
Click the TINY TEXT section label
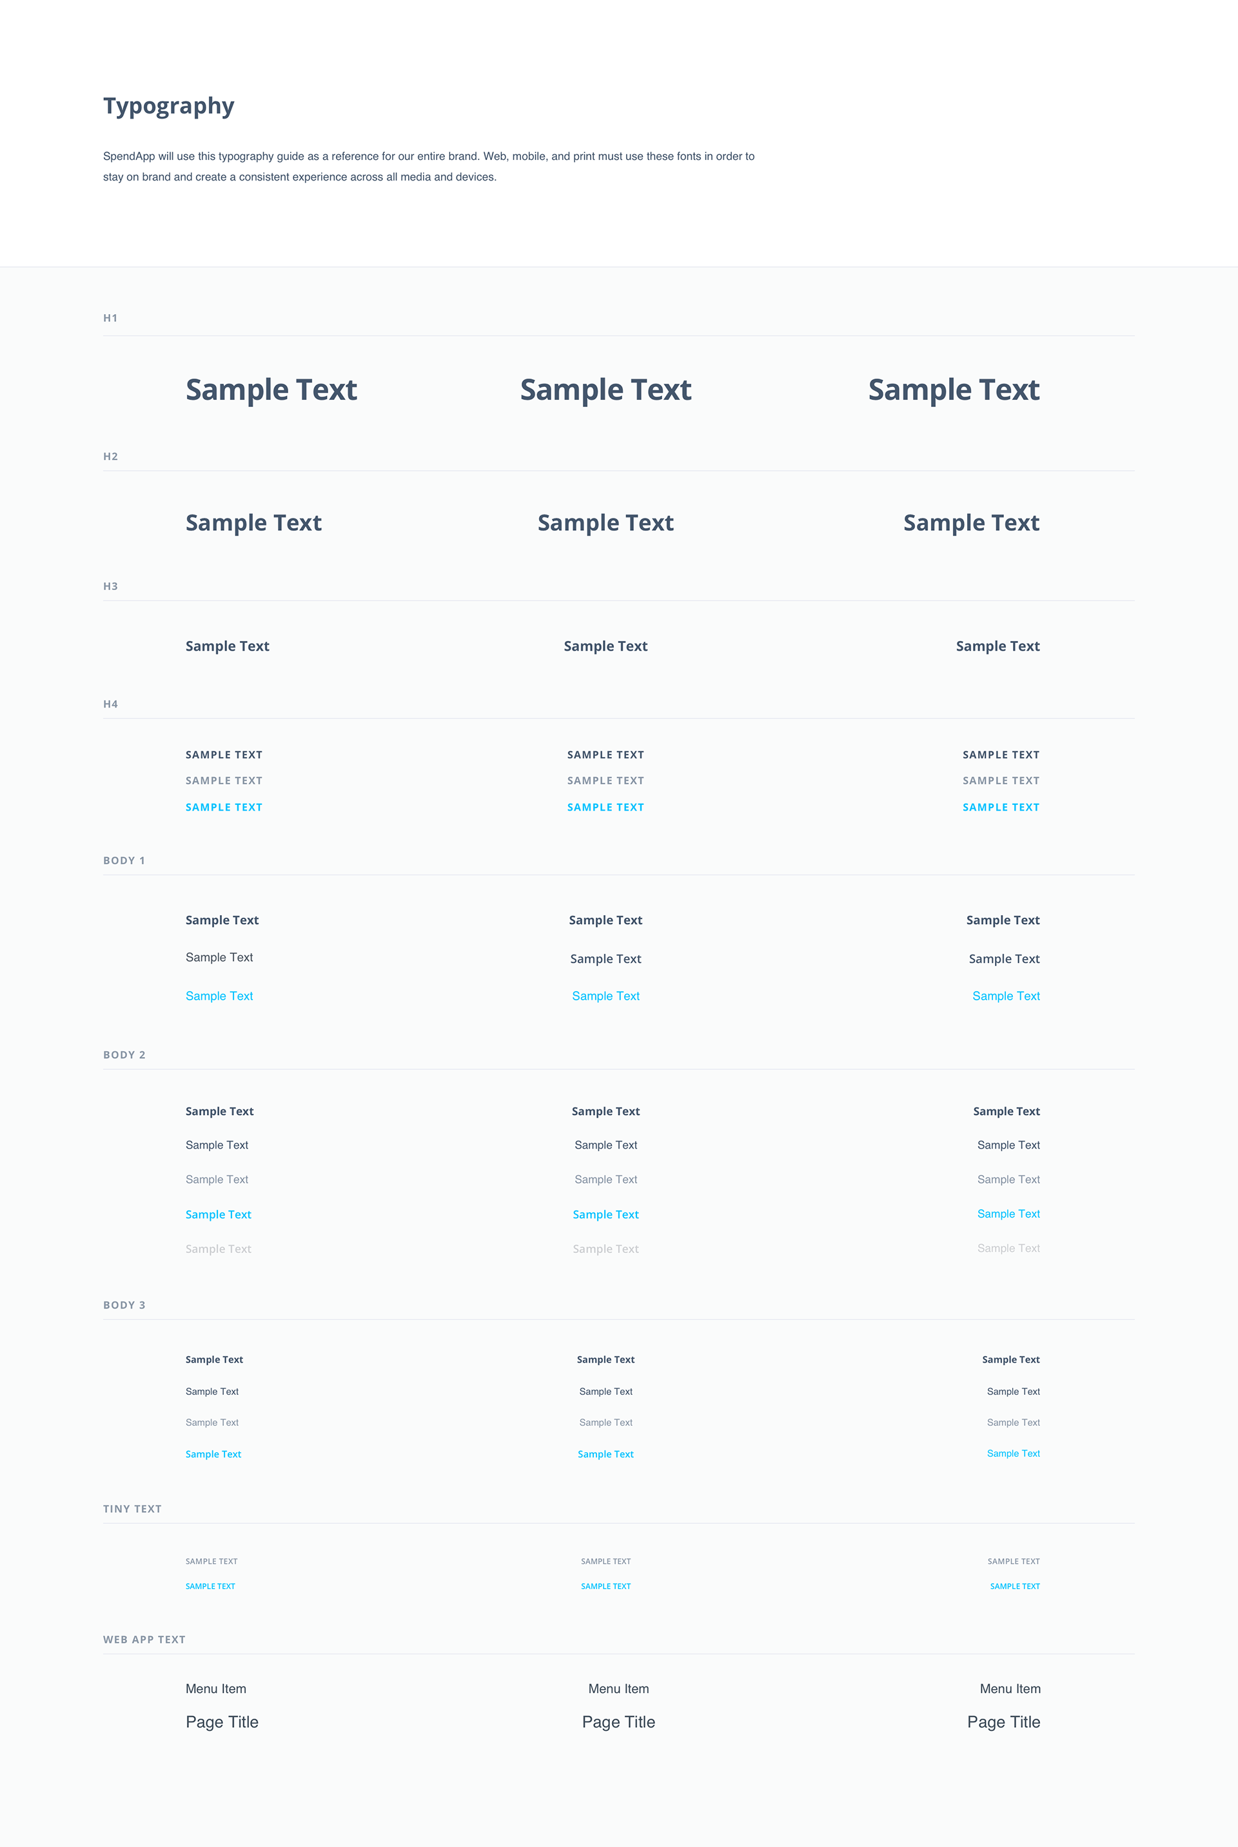click(132, 1509)
